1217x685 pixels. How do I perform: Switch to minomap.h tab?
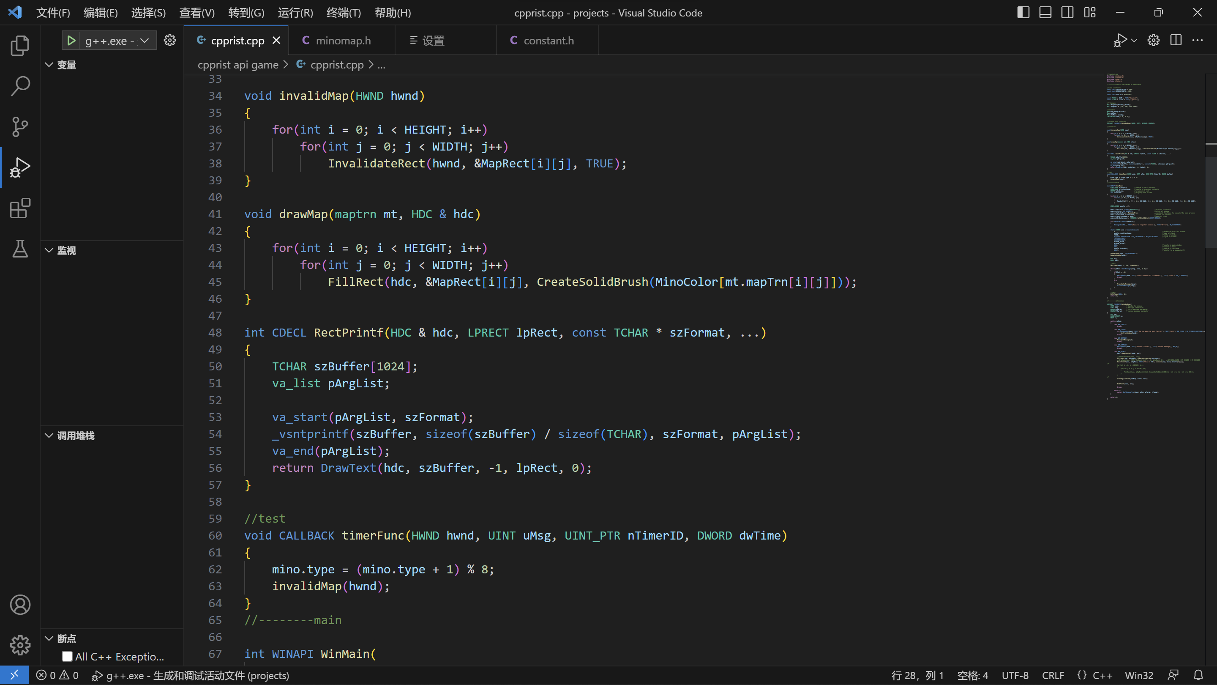tap(341, 41)
